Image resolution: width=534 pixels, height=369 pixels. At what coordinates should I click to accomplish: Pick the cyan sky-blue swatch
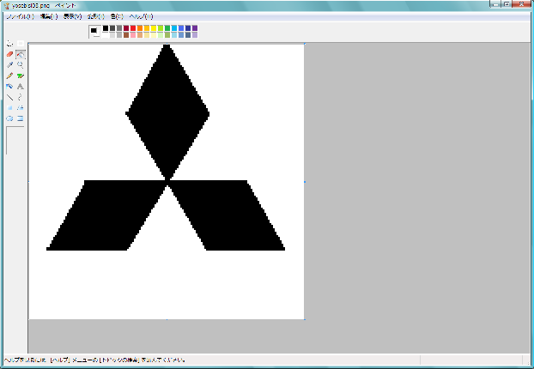(174, 28)
